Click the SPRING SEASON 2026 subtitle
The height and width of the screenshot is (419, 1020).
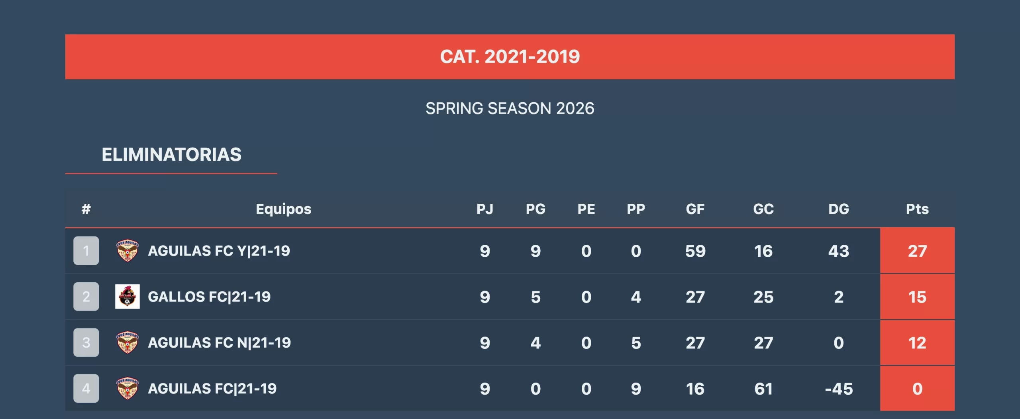click(x=510, y=108)
